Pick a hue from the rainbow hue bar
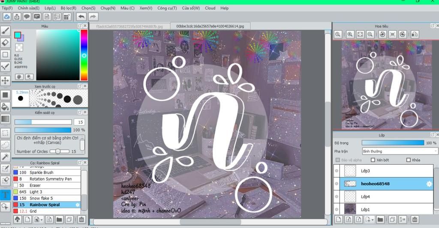Screen dimensions: 439x228 [84, 55]
